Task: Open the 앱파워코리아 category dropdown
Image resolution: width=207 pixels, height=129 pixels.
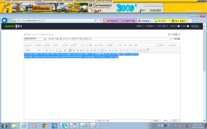Action: pyautogui.click(x=35, y=39)
